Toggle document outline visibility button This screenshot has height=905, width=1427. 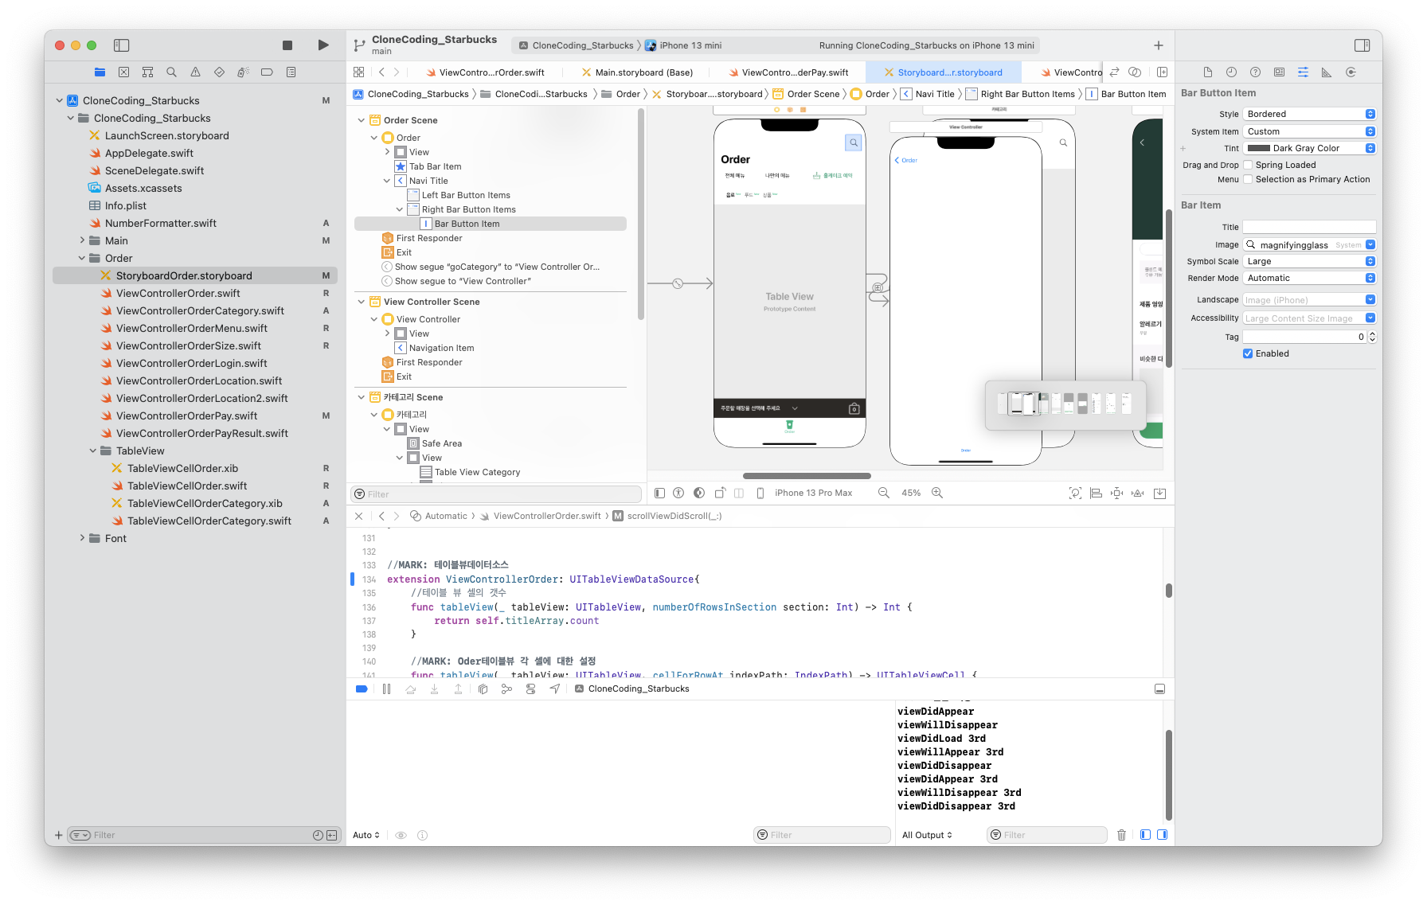[659, 493]
